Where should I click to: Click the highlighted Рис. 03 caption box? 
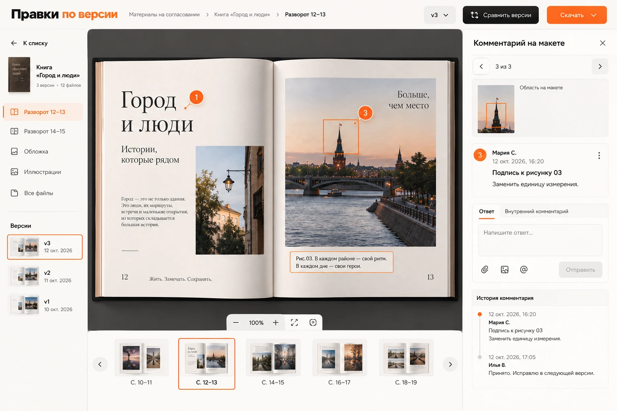(341, 262)
